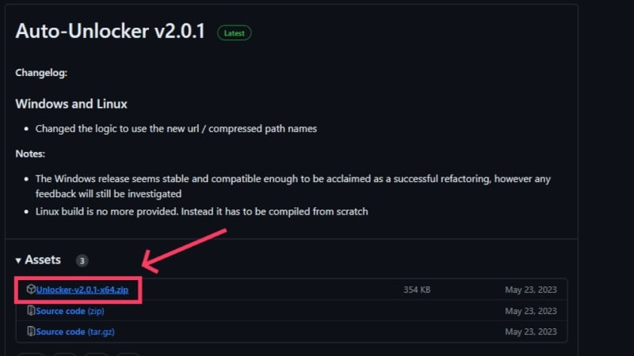Click the Windows and Linux heading
This screenshot has width=634, height=356.
coord(71,104)
